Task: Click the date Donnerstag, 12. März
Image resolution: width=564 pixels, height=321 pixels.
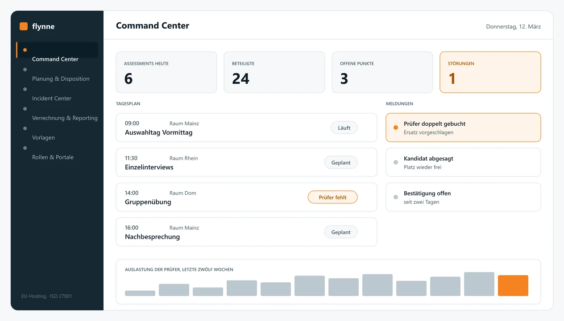Action: tap(514, 27)
